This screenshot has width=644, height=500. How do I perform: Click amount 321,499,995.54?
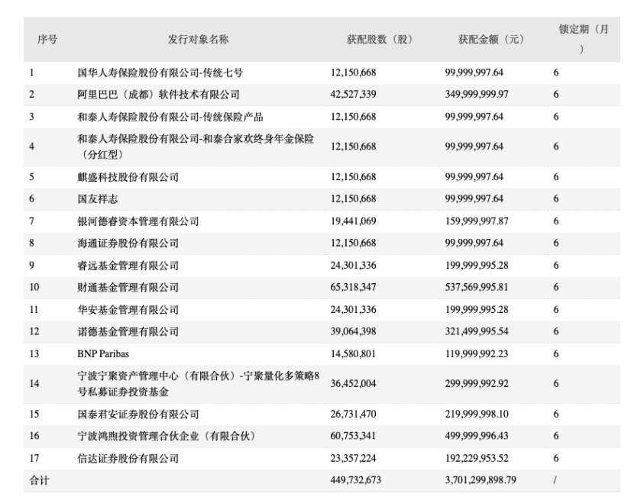click(x=477, y=332)
